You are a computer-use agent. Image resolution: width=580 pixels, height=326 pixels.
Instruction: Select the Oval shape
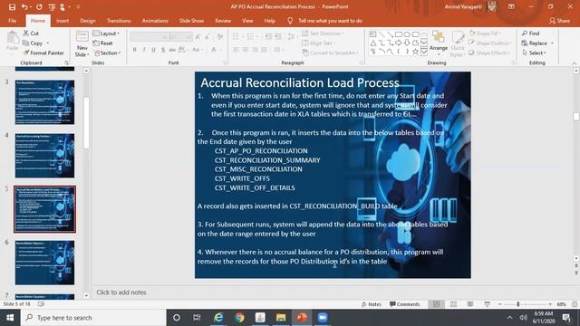pyautogui.click(x=407, y=34)
